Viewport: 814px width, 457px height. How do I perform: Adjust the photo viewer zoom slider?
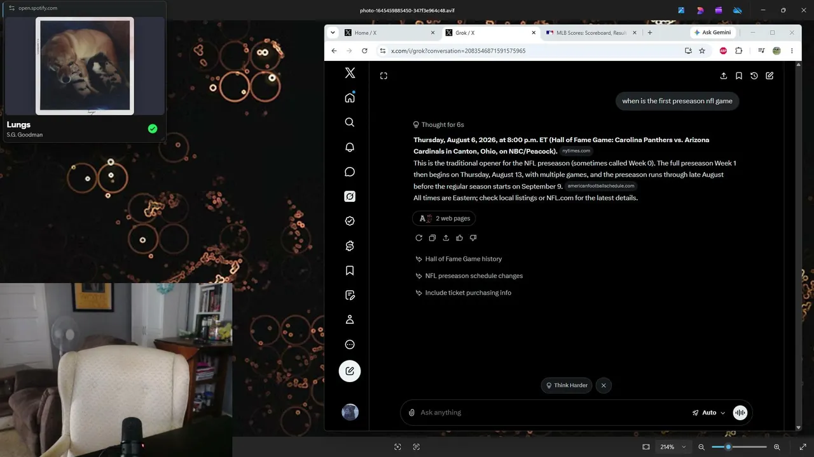click(739, 447)
